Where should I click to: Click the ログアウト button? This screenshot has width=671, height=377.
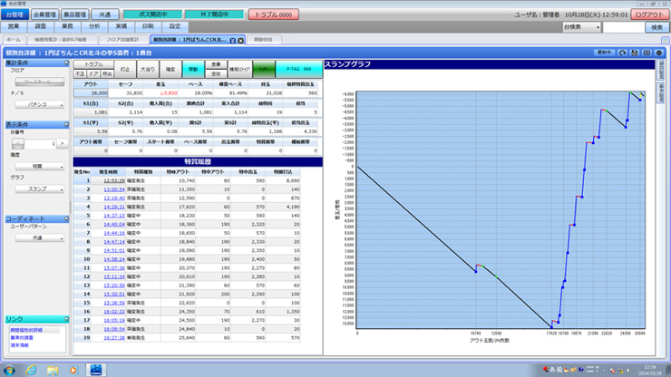coord(649,14)
